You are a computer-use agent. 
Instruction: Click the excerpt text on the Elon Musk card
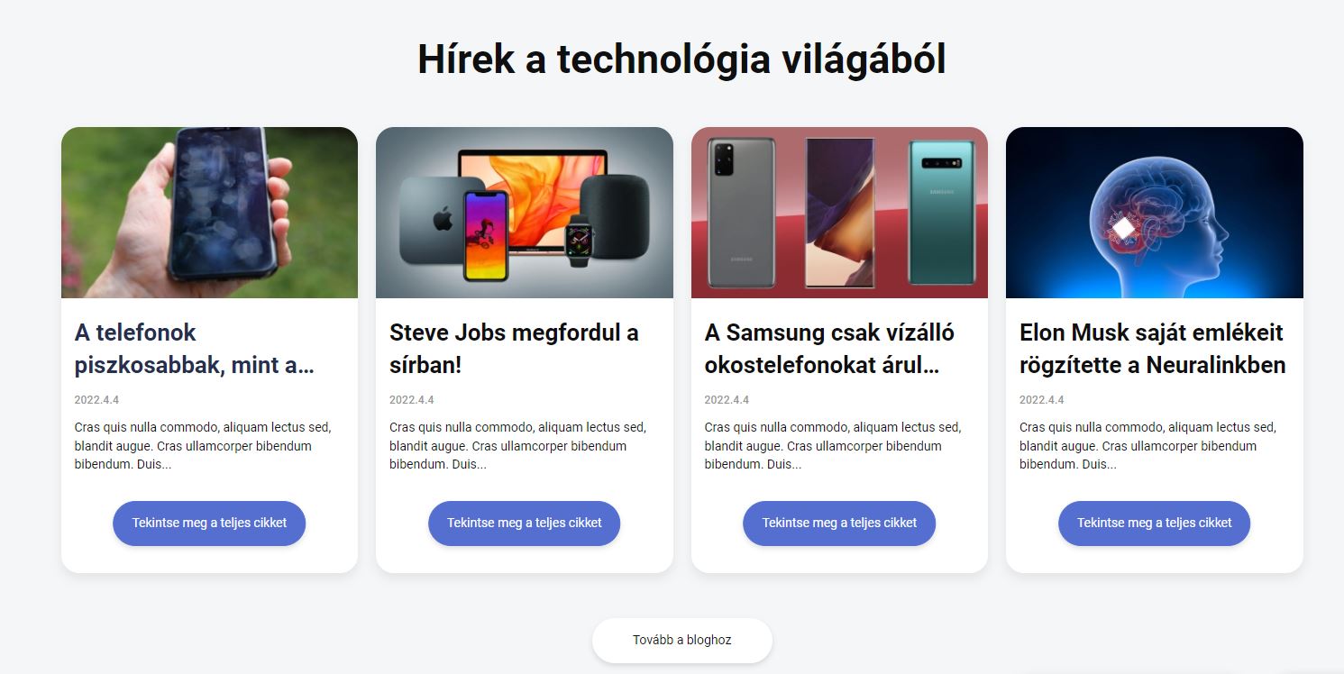[x=1147, y=446]
